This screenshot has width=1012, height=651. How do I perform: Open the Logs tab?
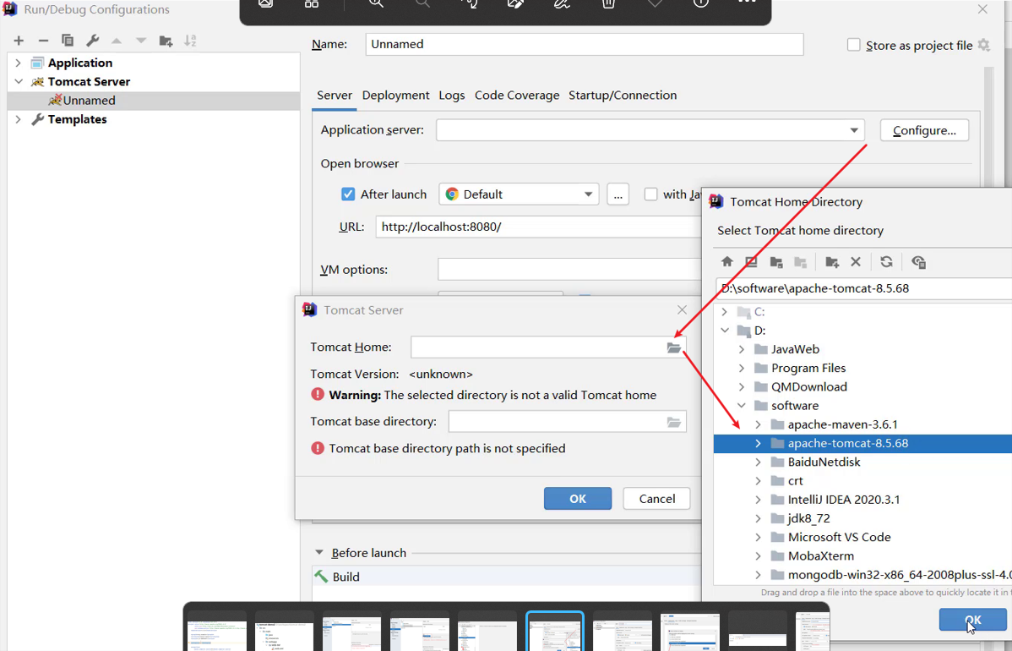[x=452, y=95]
